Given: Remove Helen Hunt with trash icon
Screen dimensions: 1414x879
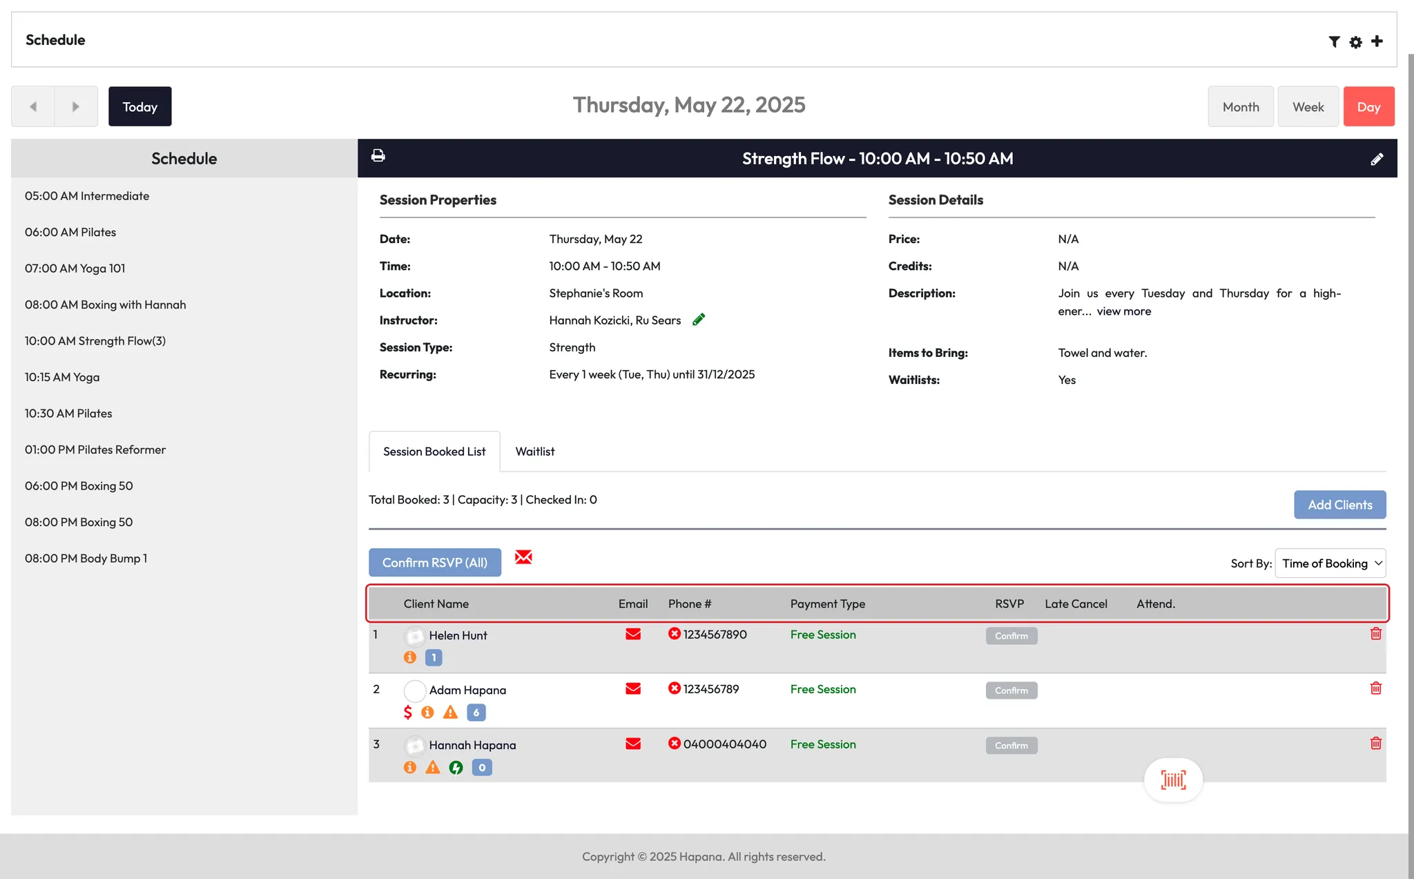Looking at the screenshot, I should coord(1375,634).
